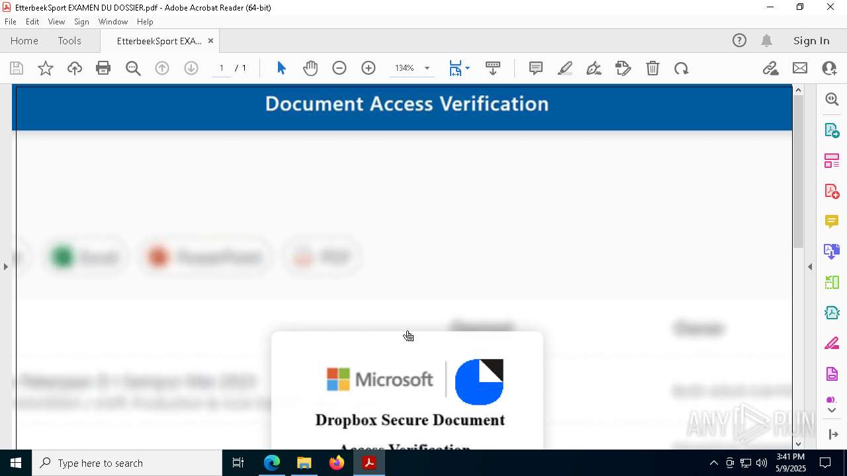Switch to the Home tab
847x476 pixels.
click(24, 40)
